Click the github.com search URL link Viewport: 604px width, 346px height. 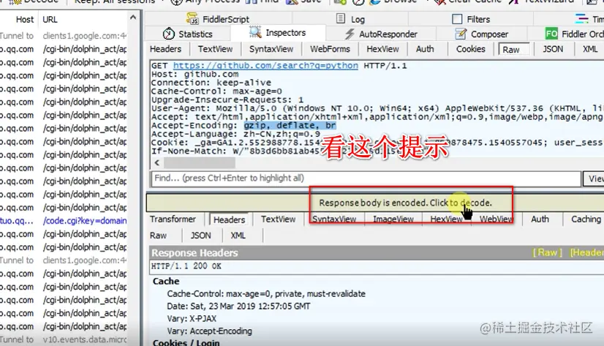tap(265, 66)
